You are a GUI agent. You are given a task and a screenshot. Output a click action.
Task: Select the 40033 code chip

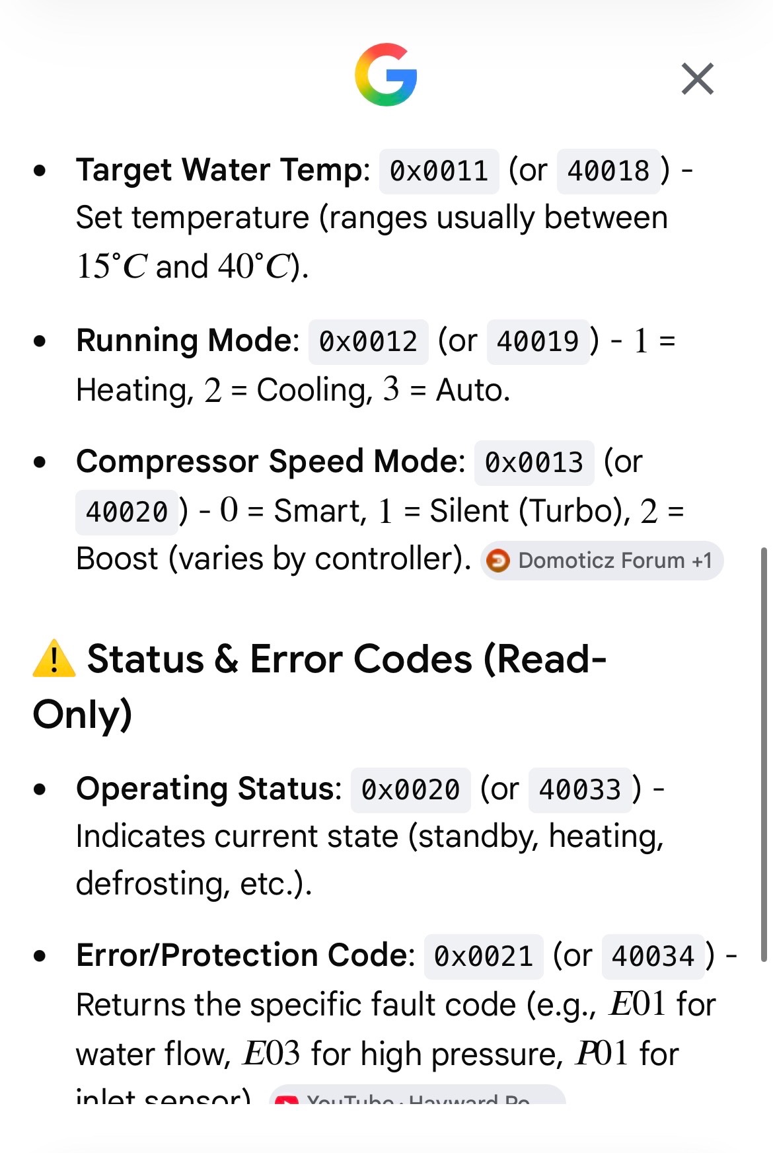(x=580, y=790)
